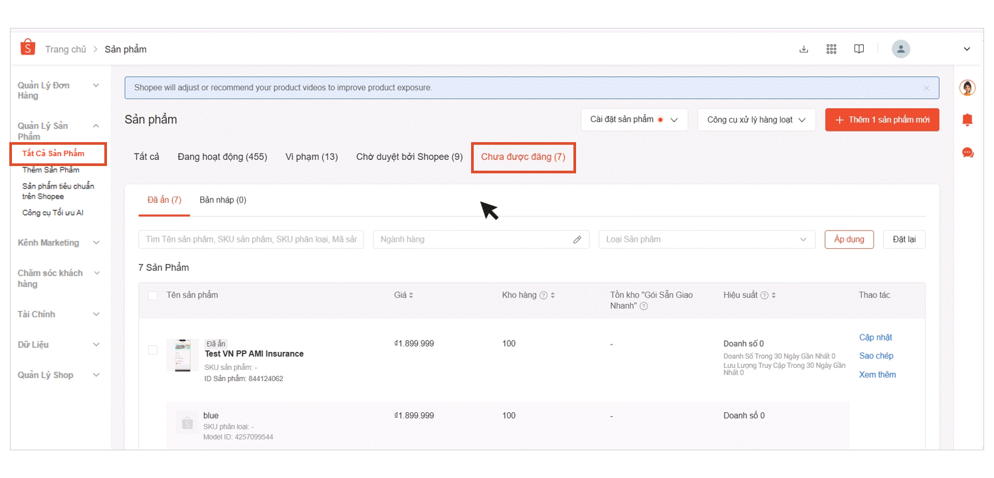
Task: Click the product name Test VN PP AMI Insurance
Action: click(254, 354)
